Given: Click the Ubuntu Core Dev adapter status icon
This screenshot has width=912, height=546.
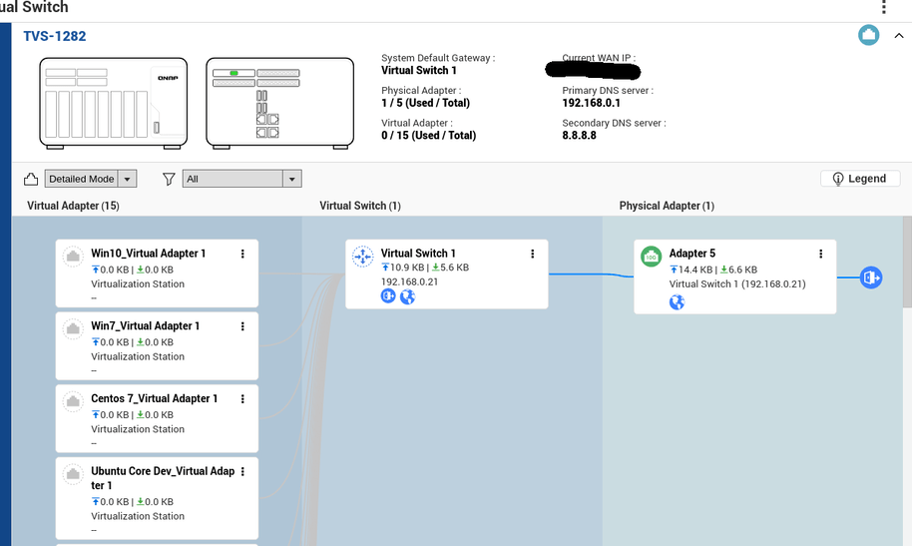Looking at the screenshot, I should pyautogui.click(x=73, y=474).
